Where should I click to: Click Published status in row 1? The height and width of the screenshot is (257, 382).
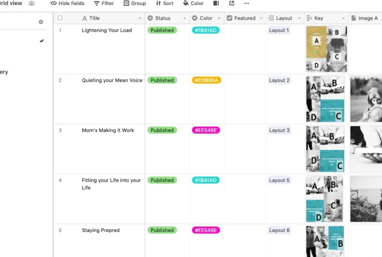coord(162,30)
